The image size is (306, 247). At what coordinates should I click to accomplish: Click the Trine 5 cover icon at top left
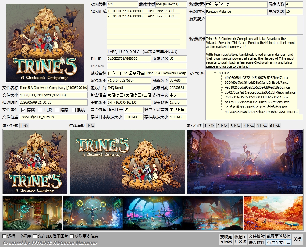click(x=45, y=43)
